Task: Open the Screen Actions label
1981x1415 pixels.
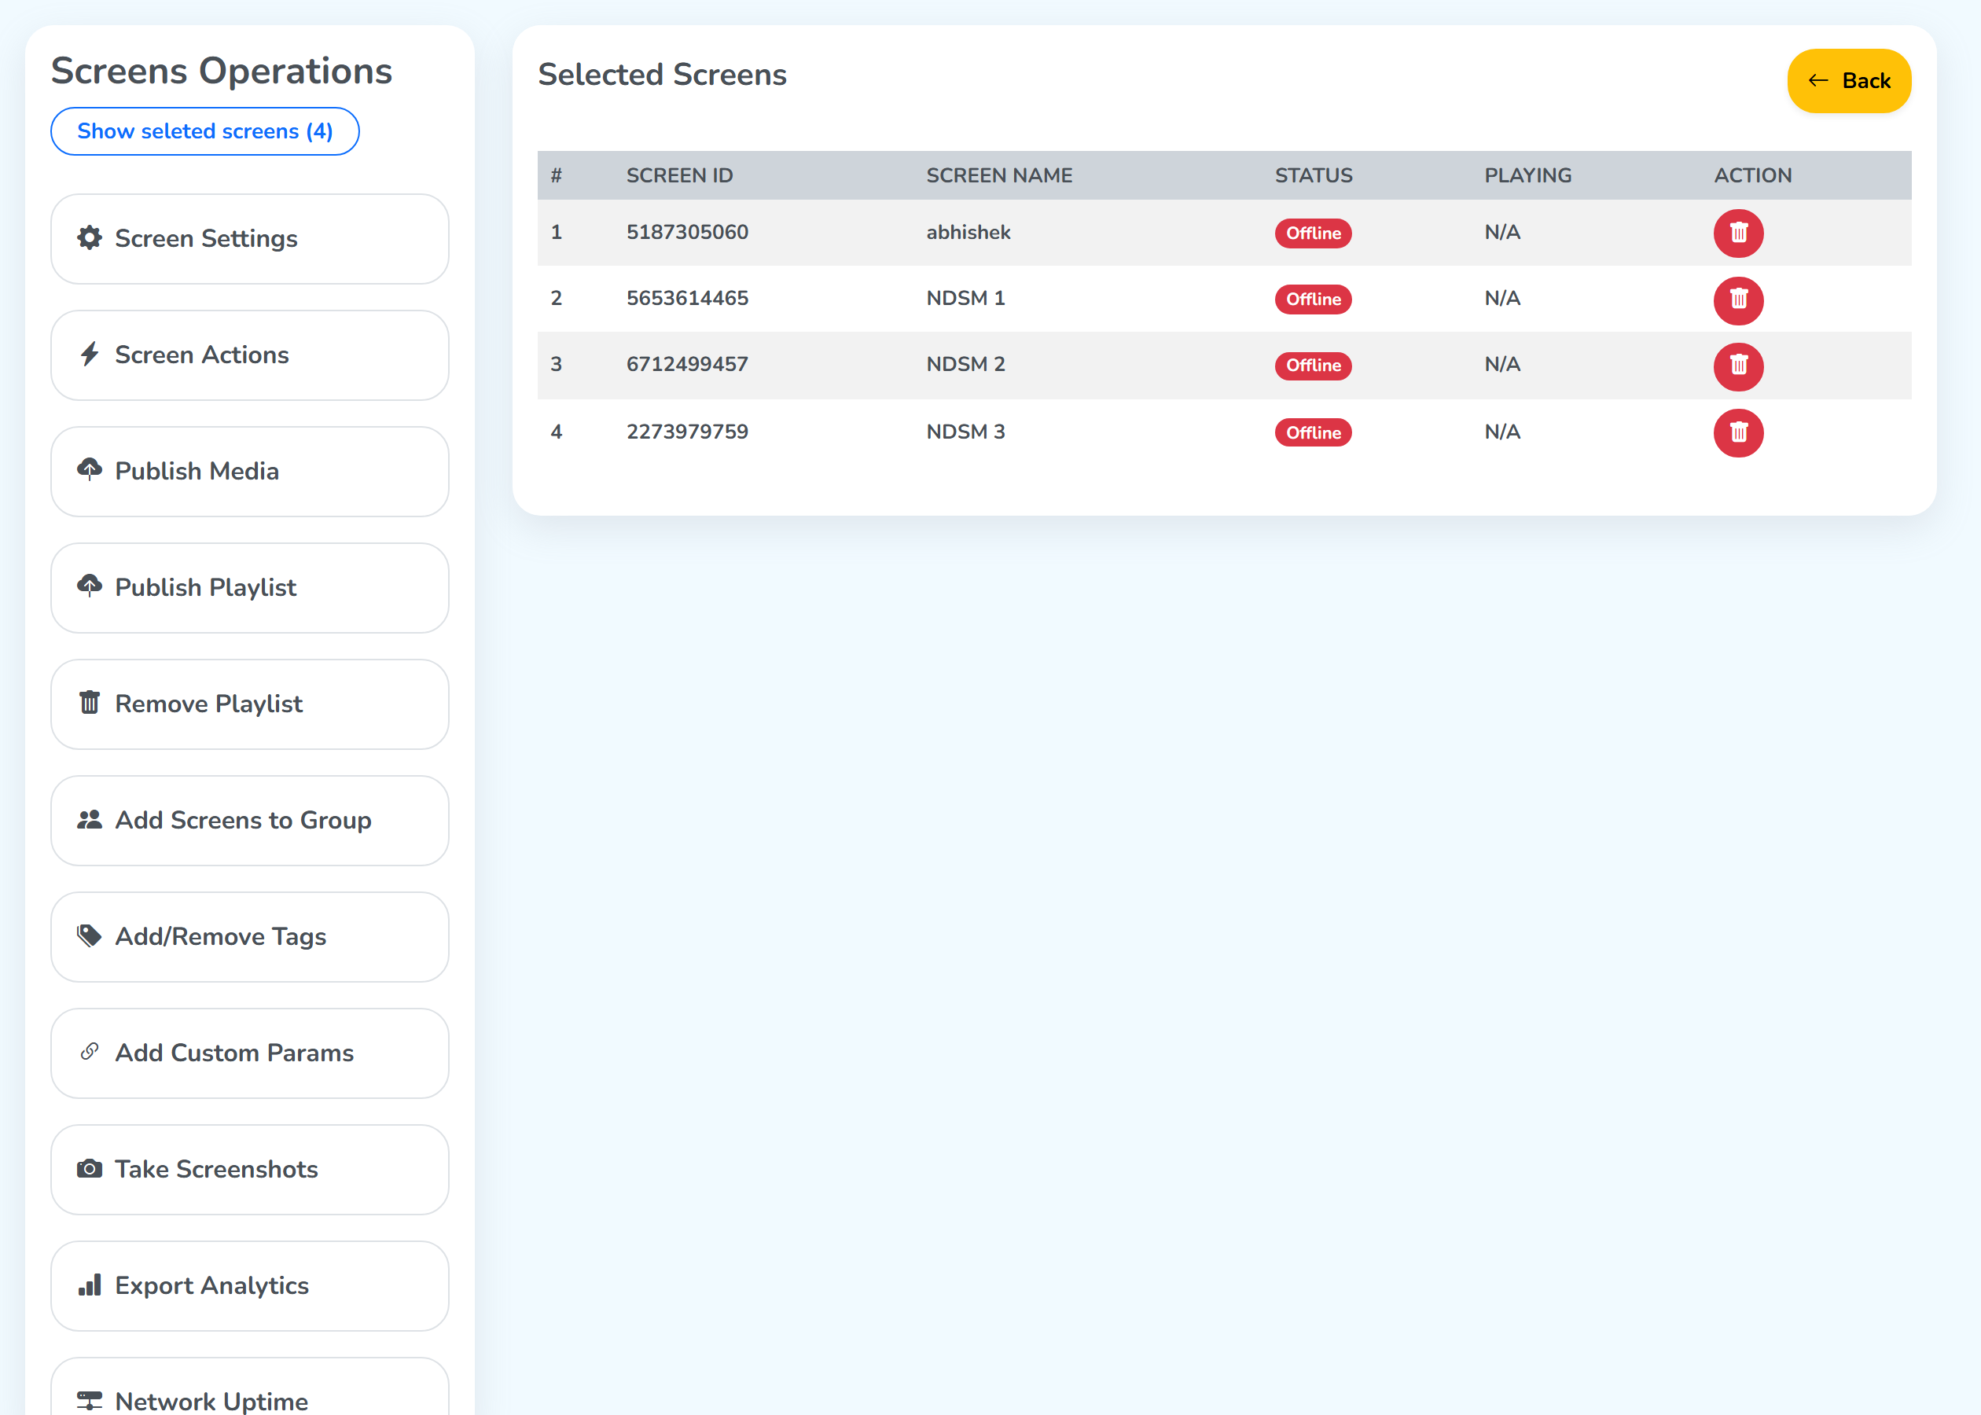Action: [202, 355]
